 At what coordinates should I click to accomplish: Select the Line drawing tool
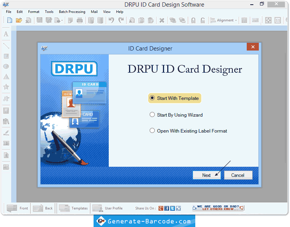(x=6, y=45)
